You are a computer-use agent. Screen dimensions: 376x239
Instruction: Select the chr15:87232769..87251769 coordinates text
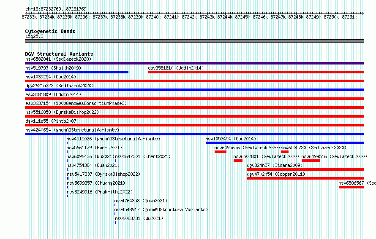[x=56, y=9]
